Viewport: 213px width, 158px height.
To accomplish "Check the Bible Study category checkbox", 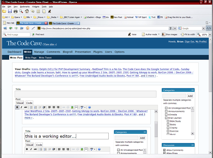I will (168, 121).
